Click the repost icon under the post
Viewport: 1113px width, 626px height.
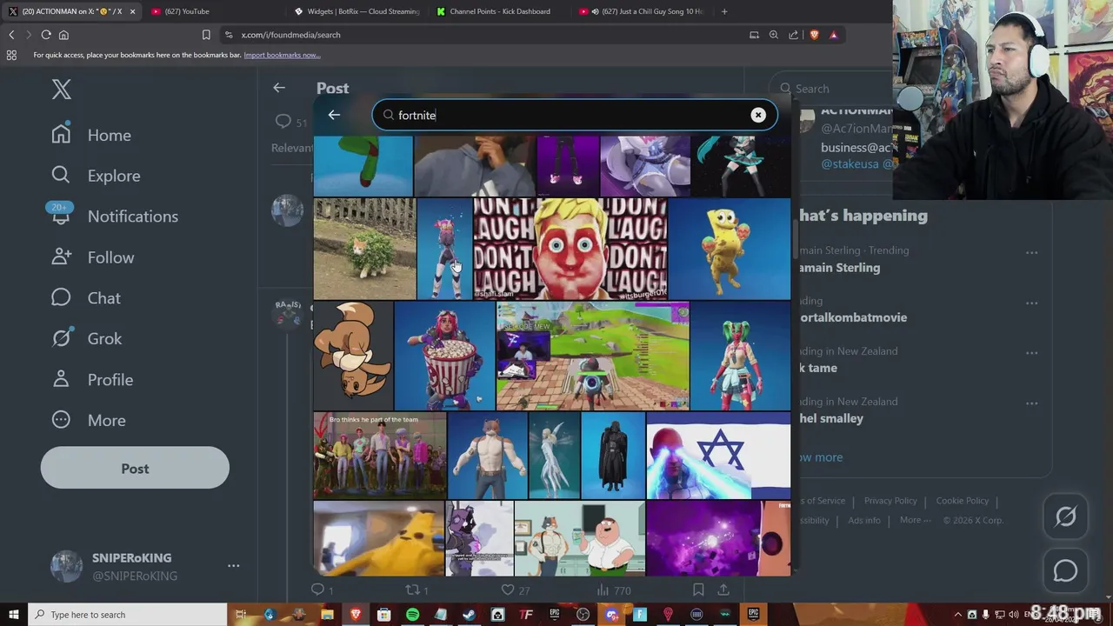point(412,589)
